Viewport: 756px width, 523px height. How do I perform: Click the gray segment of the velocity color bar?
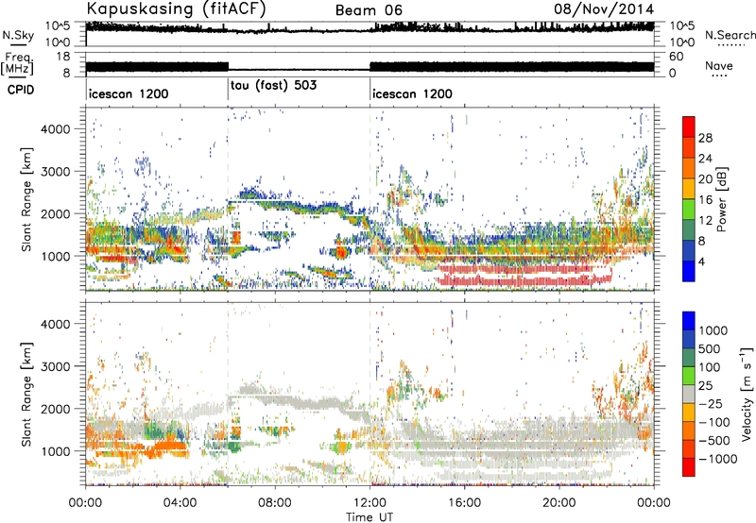pyautogui.click(x=689, y=394)
